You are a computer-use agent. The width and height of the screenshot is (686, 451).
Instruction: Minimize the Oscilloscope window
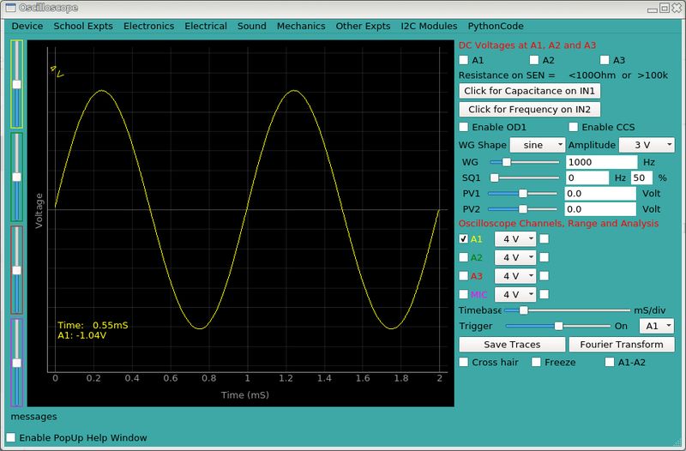(653, 9)
